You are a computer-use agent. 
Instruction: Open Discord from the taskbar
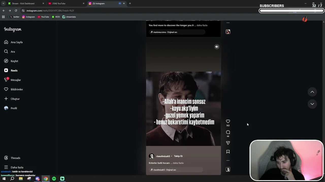(38, 179)
